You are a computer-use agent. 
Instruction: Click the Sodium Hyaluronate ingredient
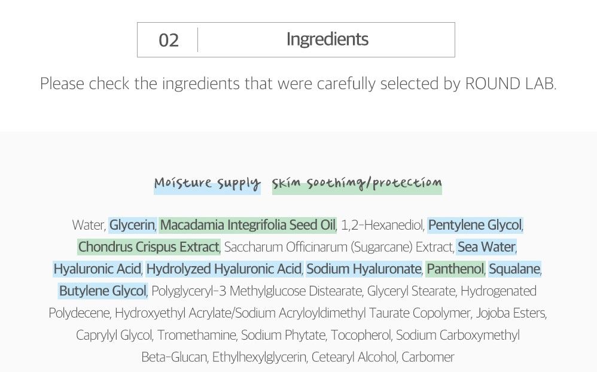pyautogui.click(x=364, y=269)
